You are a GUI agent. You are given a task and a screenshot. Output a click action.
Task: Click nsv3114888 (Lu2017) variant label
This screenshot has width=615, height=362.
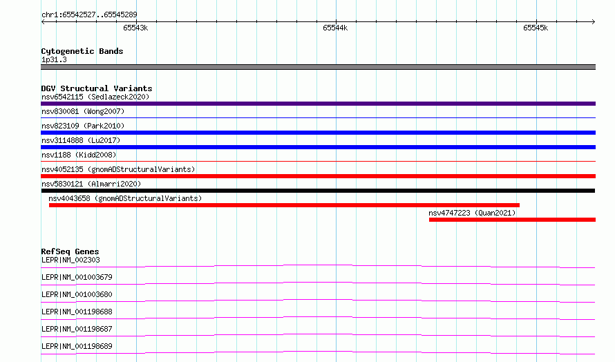coord(81,140)
